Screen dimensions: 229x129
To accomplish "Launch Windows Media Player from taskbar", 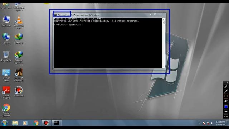I will pos(25,123).
